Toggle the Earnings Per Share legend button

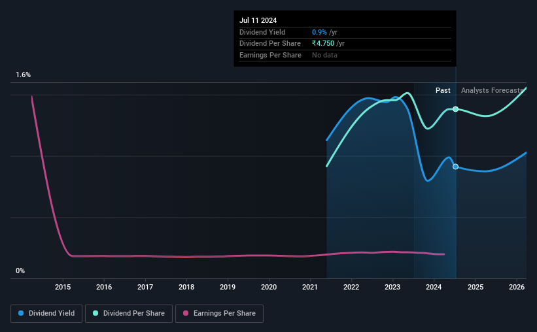click(219, 314)
